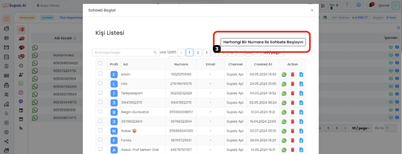Tick the checkbox for Foniks
This screenshot has width=402, height=154.
[x=100, y=140]
